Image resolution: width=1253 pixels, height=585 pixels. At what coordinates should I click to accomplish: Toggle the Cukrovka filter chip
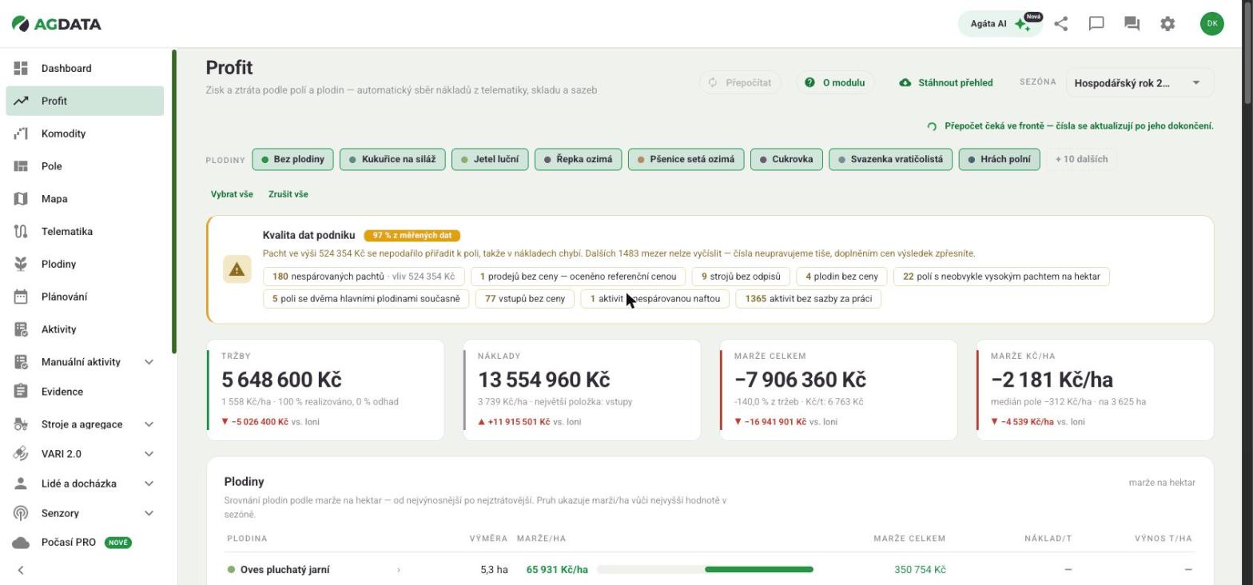(786, 159)
